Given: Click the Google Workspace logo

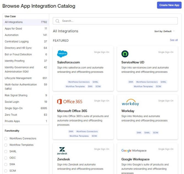Looking at the screenshot, I should pyautogui.click(x=134, y=151).
